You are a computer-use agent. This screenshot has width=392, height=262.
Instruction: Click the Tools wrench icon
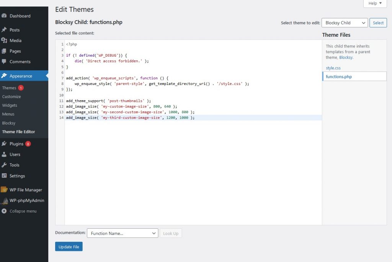pyautogui.click(x=4, y=165)
